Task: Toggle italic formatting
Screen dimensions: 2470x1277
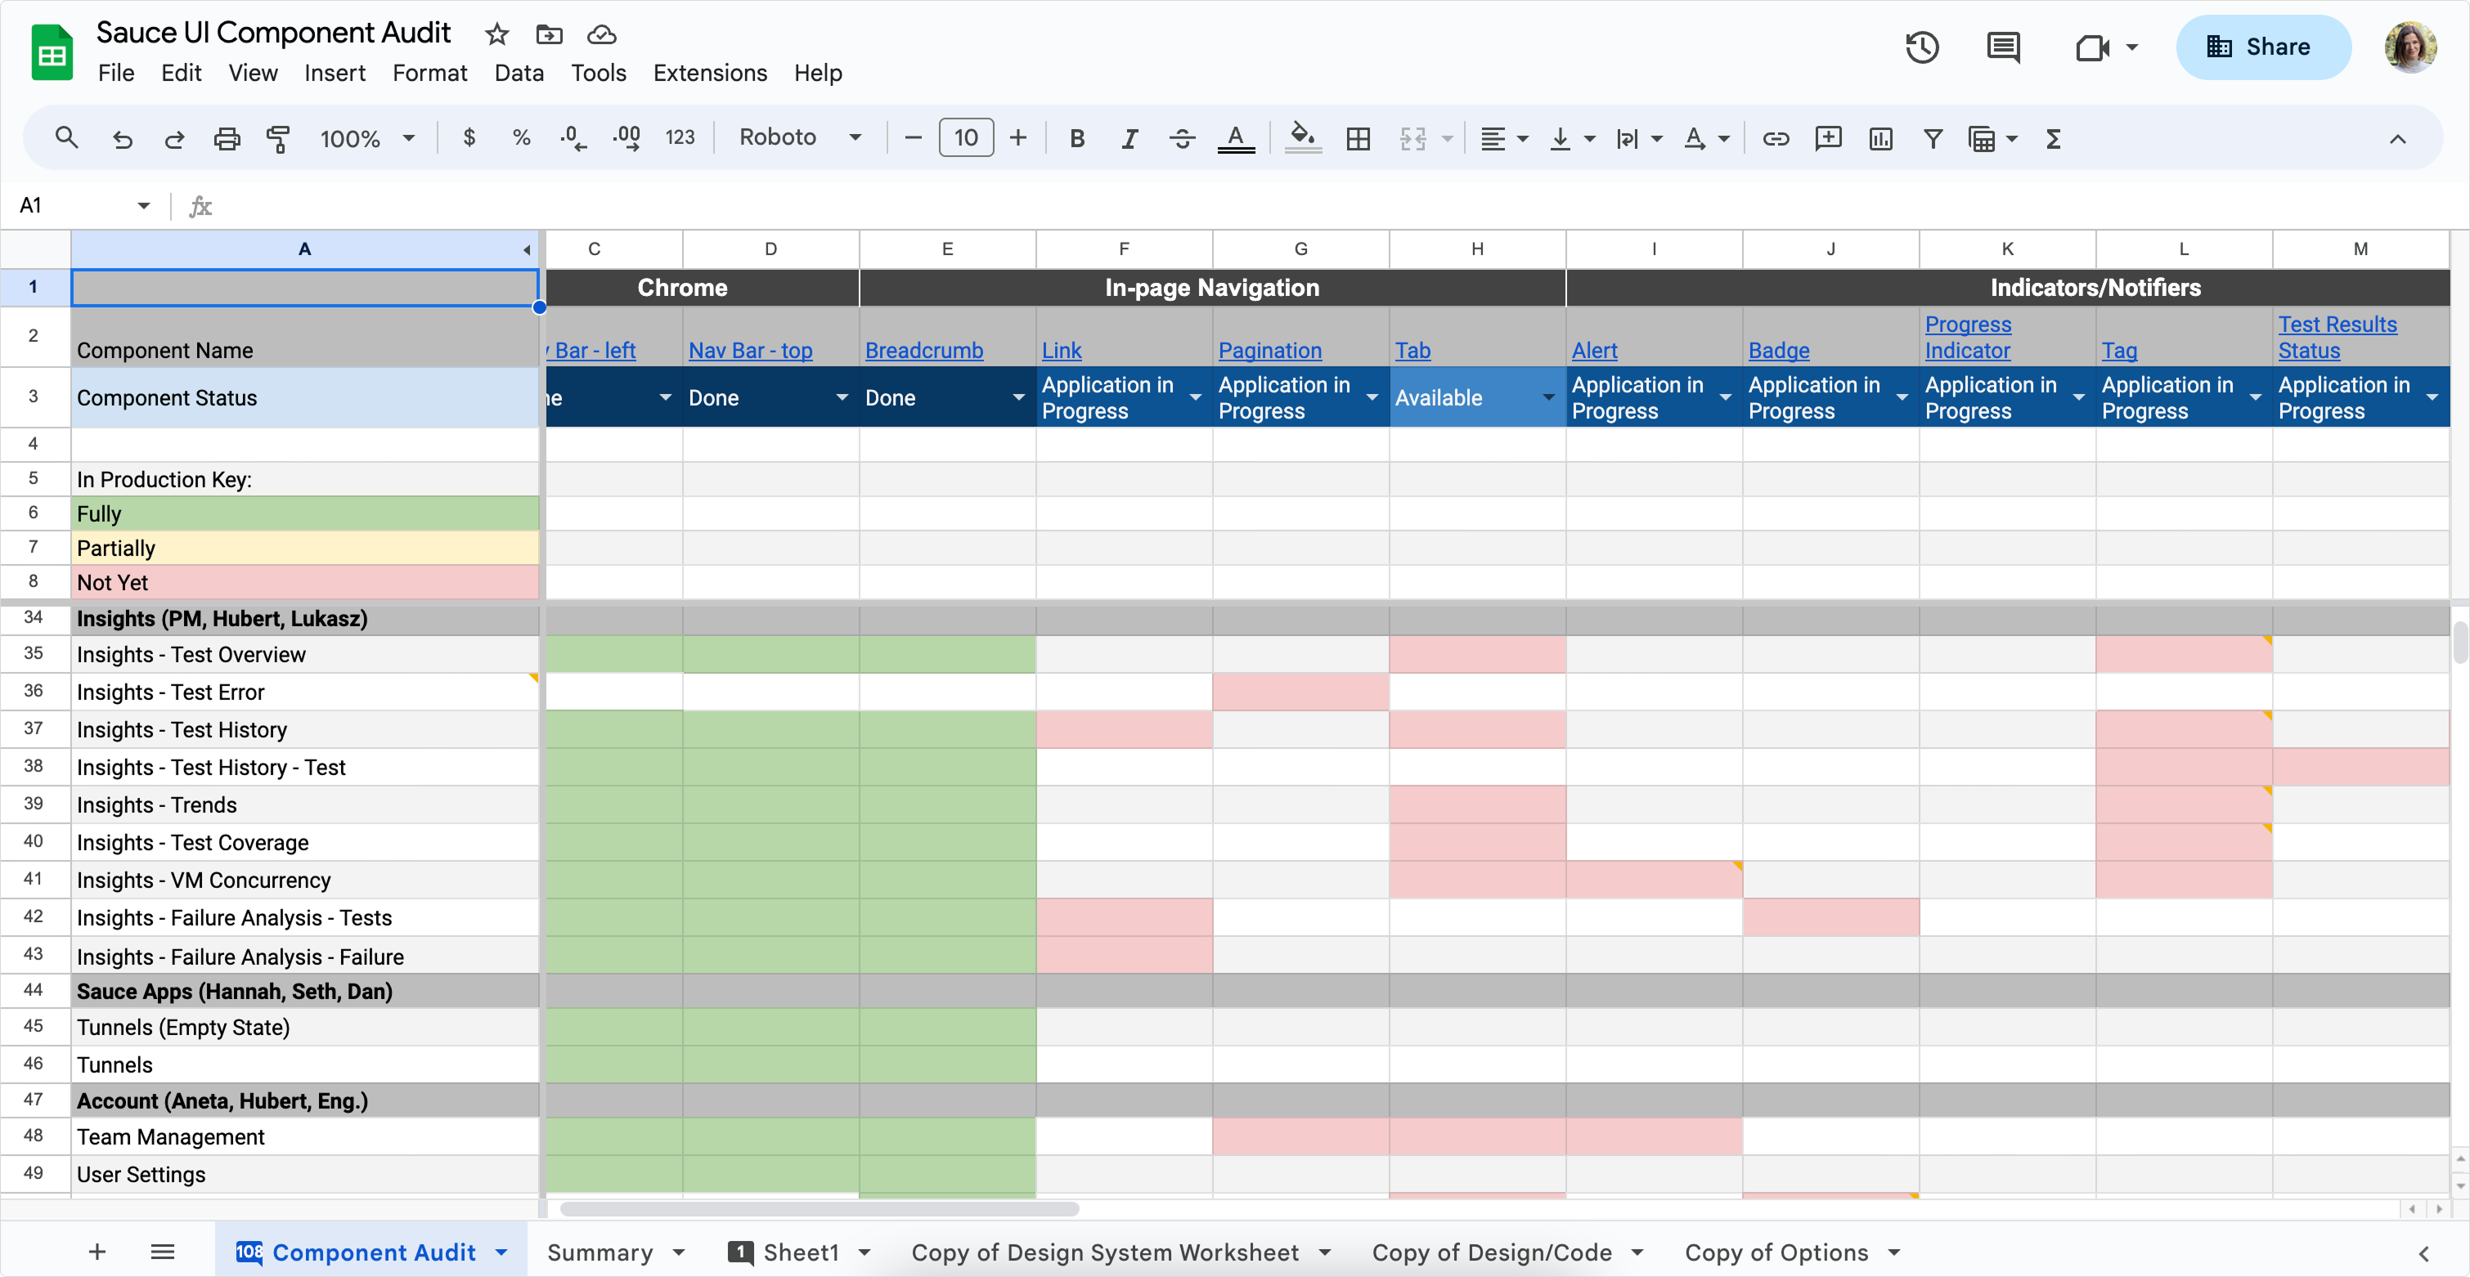Action: (x=1129, y=138)
